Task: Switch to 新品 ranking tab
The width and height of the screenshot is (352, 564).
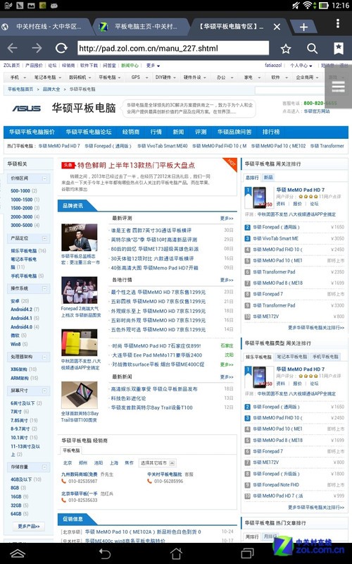Action: click(x=268, y=178)
